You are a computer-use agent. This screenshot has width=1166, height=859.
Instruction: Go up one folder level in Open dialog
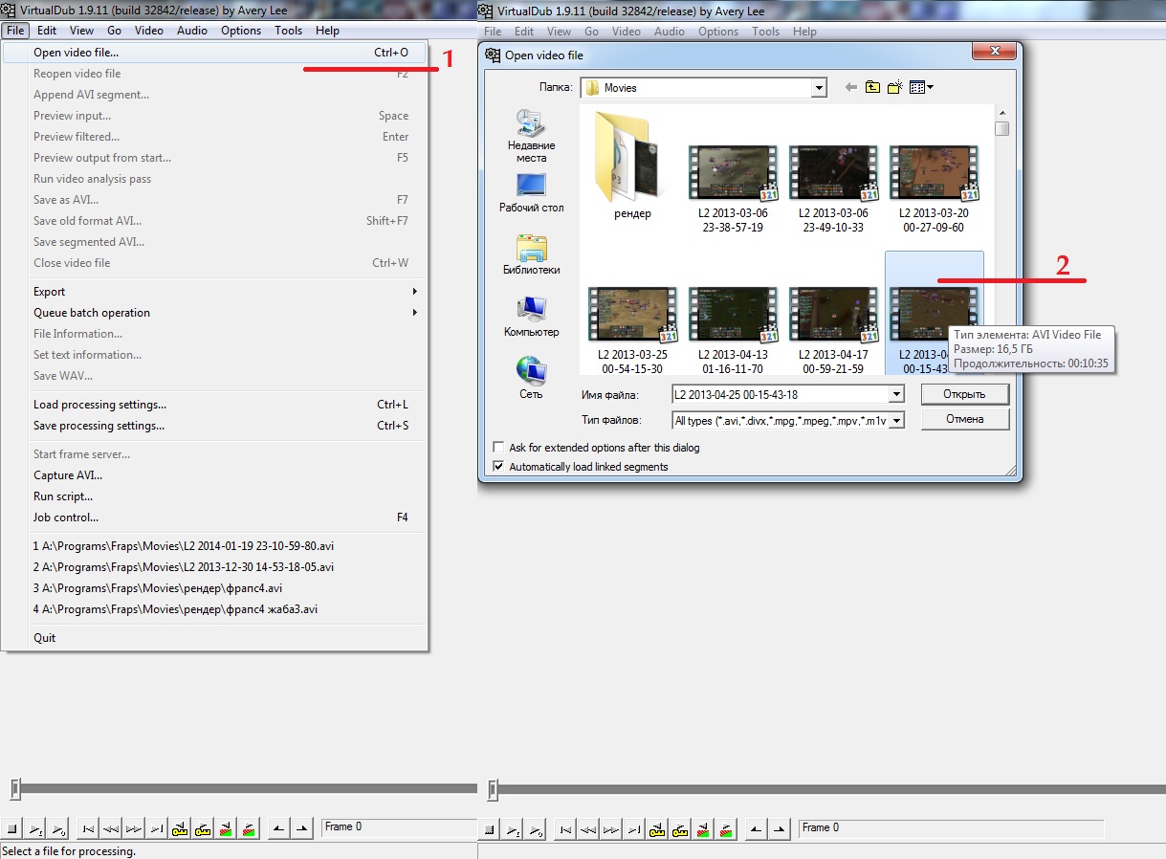872,87
